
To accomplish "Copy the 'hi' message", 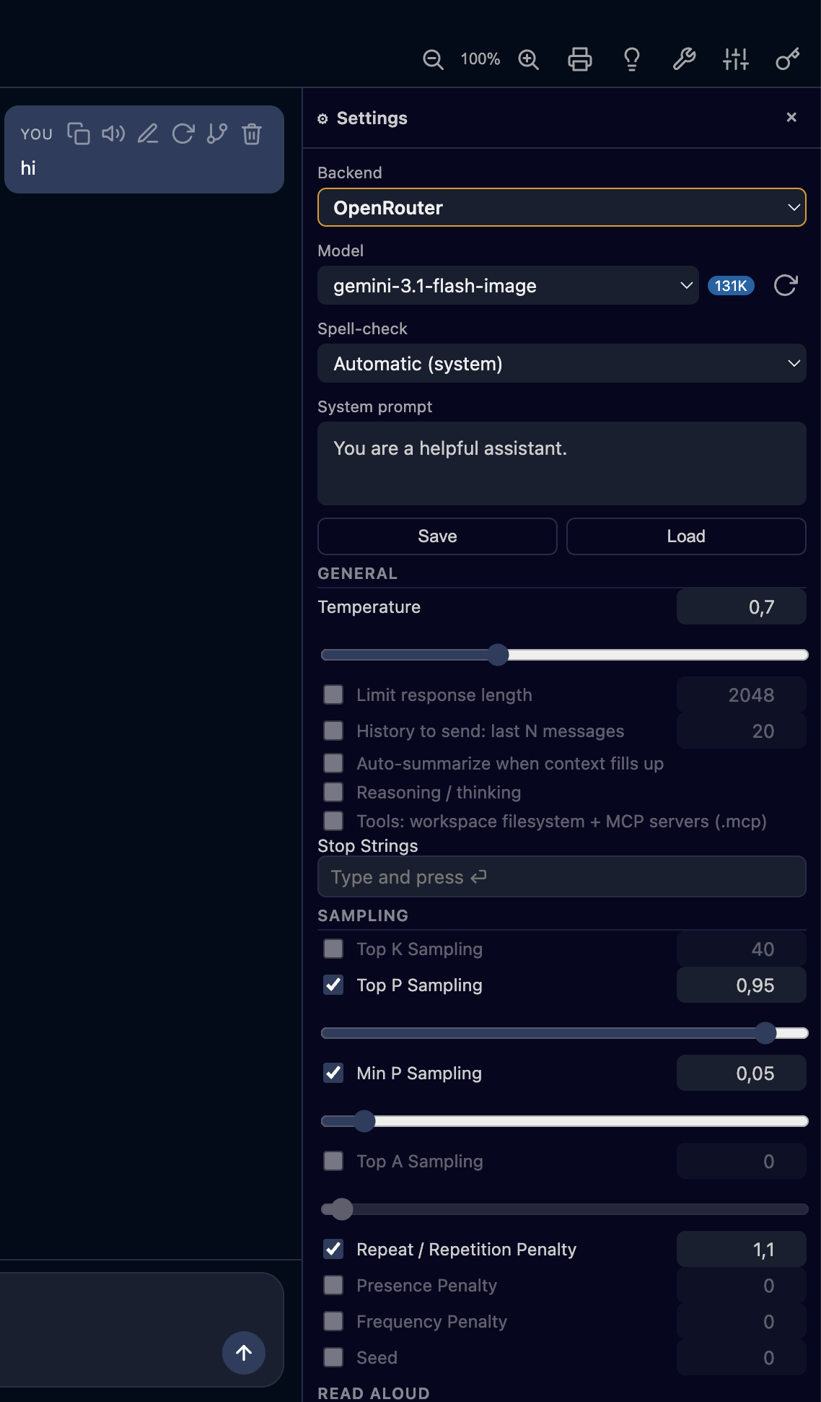I will click(x=79, y=134).
